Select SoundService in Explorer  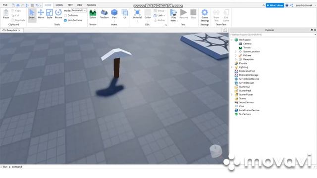(246, 102)
